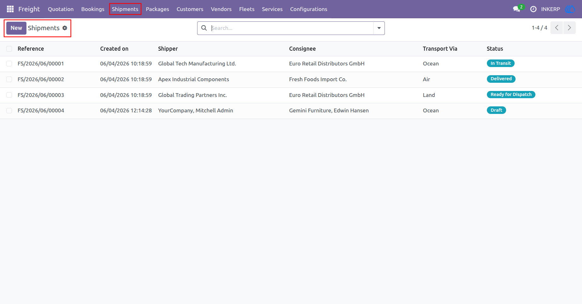
Task: Sort by the Created on column header
Action: pyautogui.click(x=114, y=49)
